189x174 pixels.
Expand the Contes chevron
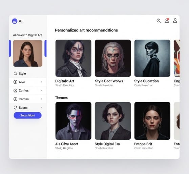click(41, 90)
